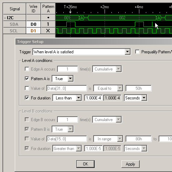The width and height of the screenshot is (172, 172).
Task: Click the Level A 50h value field
Action: click(139, 88)
